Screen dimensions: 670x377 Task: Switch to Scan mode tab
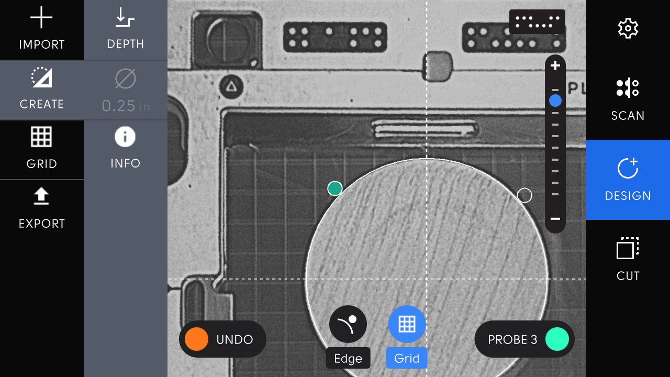point(628,99)
